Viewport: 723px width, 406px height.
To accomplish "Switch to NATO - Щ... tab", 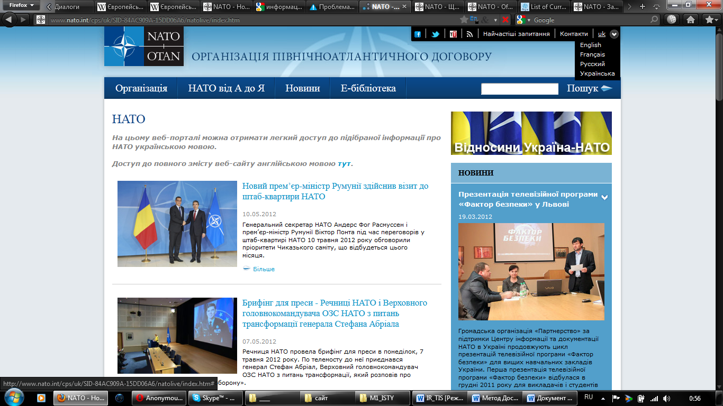I will 438,7.
